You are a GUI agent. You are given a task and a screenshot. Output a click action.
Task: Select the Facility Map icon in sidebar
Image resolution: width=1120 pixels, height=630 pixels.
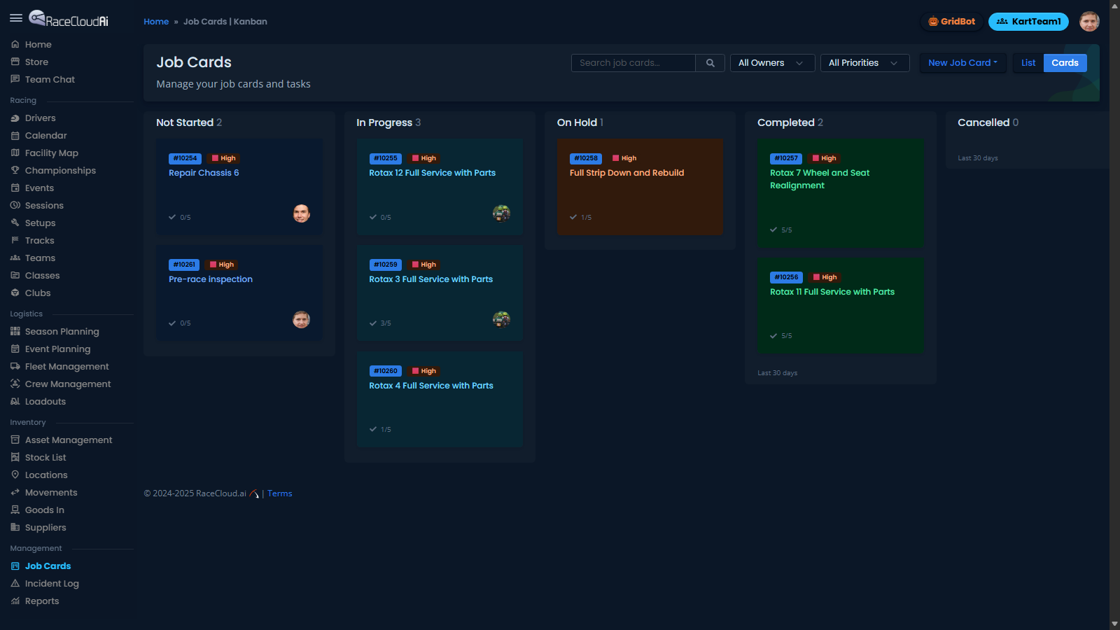click(15, 153)
